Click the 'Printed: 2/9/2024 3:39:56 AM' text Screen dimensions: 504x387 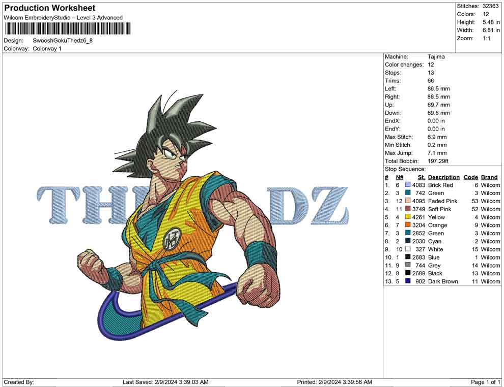[334, 382]
